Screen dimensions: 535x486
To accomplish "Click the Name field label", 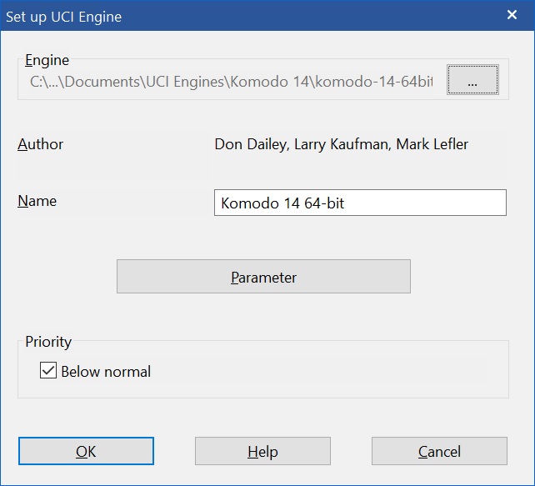I will (x=37, y=201).
